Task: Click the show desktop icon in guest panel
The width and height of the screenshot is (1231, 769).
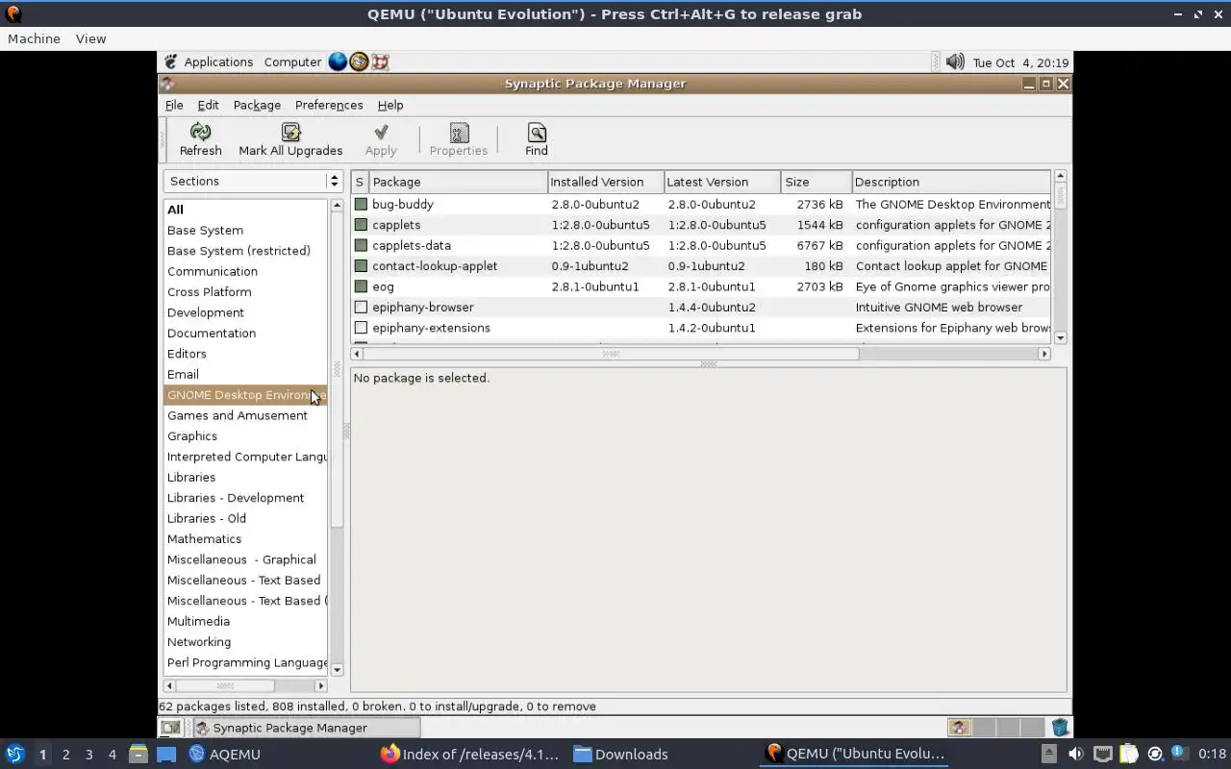Action: coord(170,728)
